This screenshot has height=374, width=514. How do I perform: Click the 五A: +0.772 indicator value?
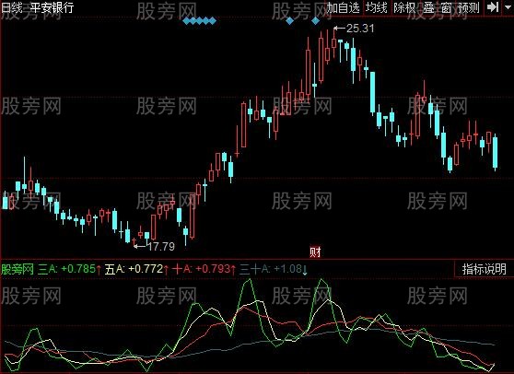137,269
